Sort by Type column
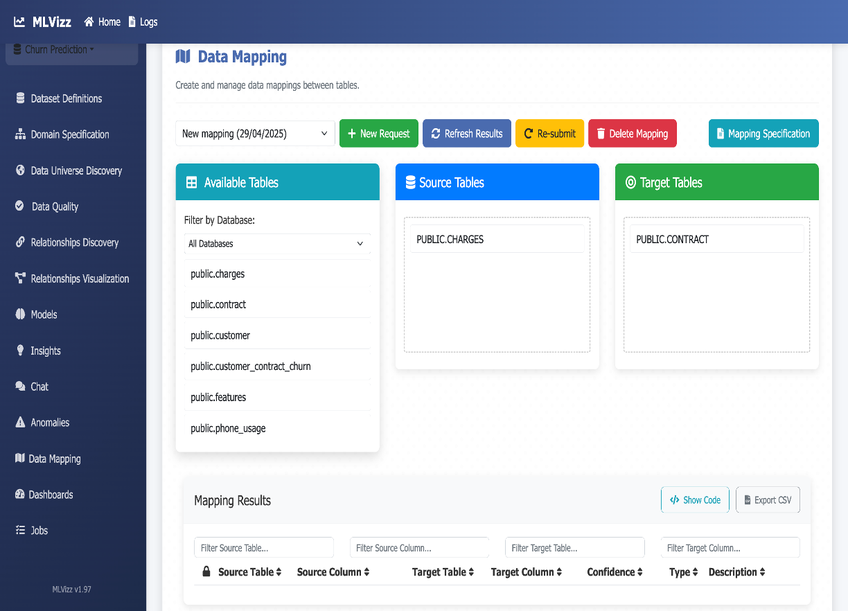The height and width of the screenshot is (611, 848). pos(684,572)
